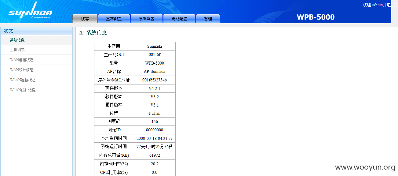Screen dimensions: 398x176
Task: Click the AP名称 label cell
Action: tap(114, 71)
